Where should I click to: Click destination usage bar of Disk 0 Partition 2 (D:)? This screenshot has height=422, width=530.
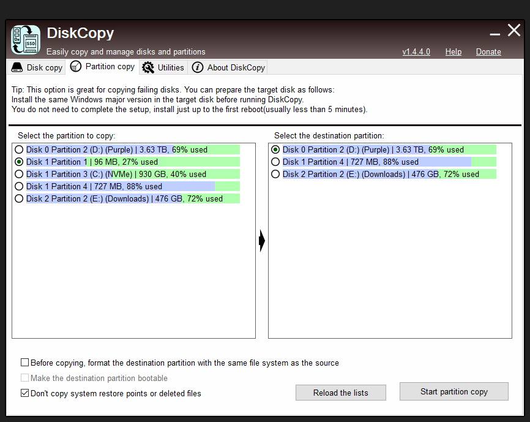pos(389,150)
